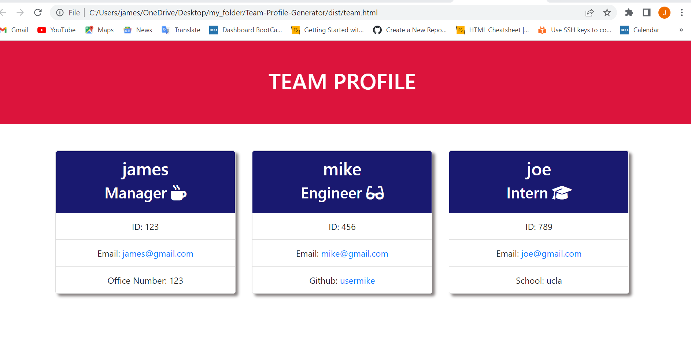The height and width of the screenshot is (350, 691).
Task: Open Gmail from the bookmarks bar
Action: click(x=15, y=30)
